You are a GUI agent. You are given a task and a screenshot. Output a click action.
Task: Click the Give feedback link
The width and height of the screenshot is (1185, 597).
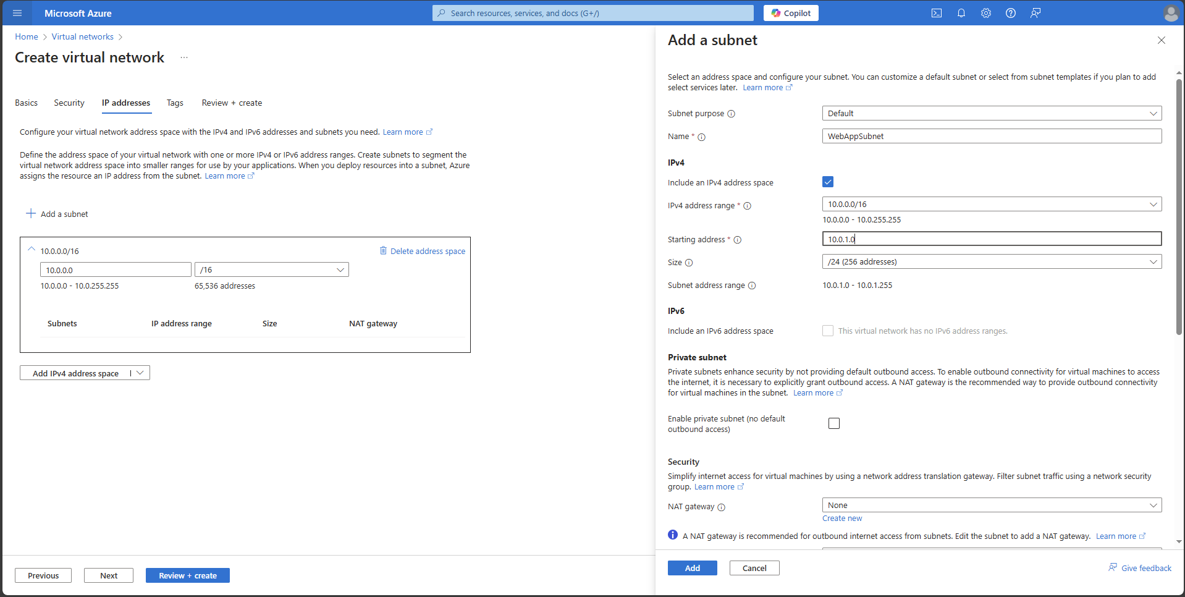[1140, 568]
